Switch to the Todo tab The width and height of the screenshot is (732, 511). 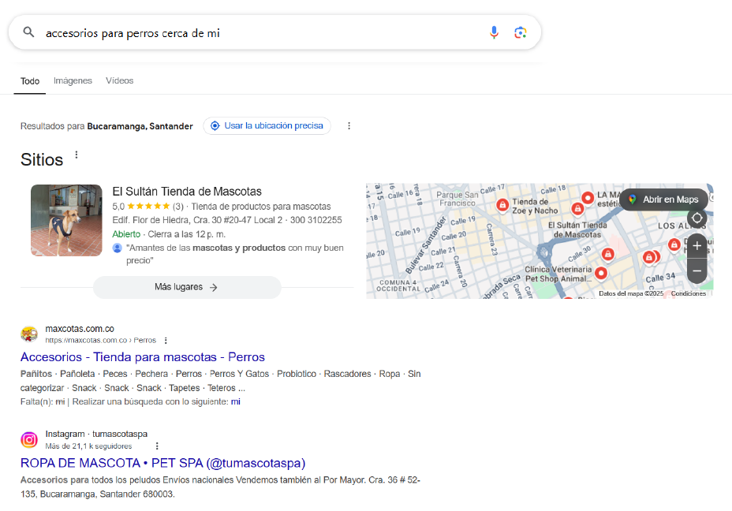pyautogui.click(x=30, y=81)
